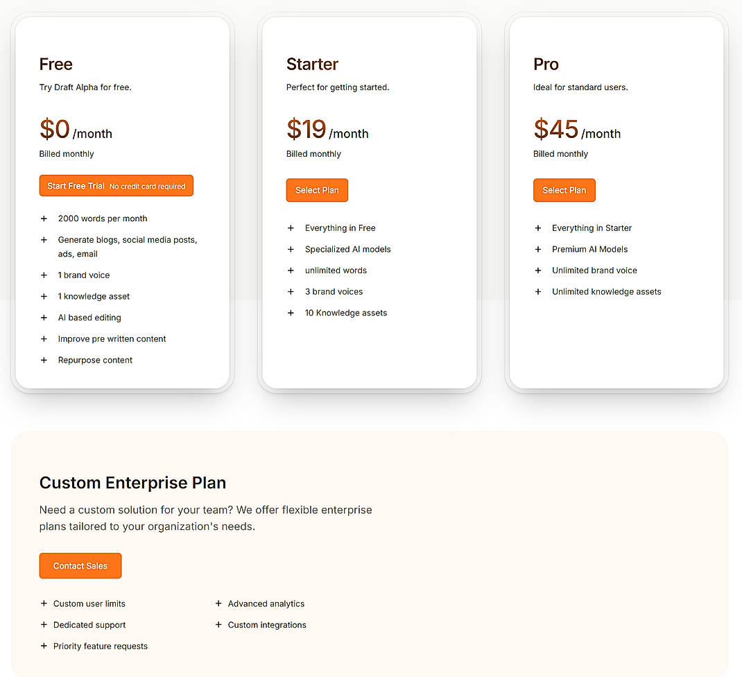The height and width of the screenshot is (677, 742).
Task: Select Plan for the Pro tier
Action: (564, 190)
